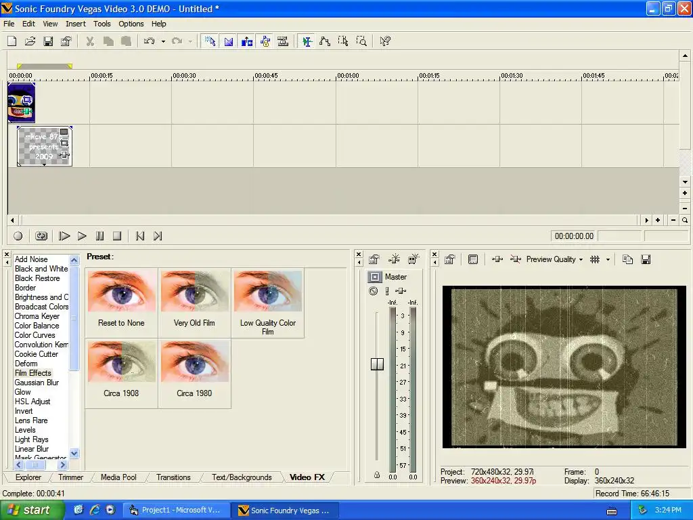This screenshot has height=520, width=693.
Task: Open the Preview Quality dropdown
Action: click(x=555, y=259)
